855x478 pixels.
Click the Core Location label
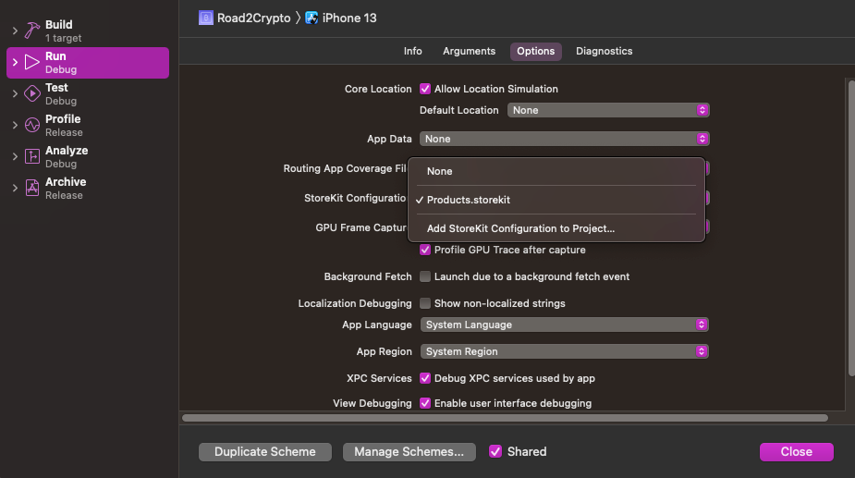tap(378, 89)
